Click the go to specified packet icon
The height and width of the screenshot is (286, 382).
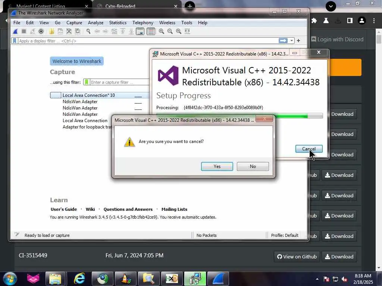tap(114, 31)
